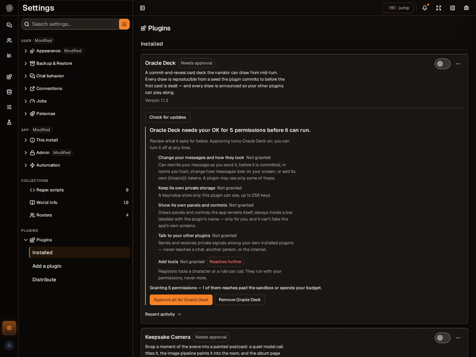Image resolution: width=476 pixels, height=357 pixels.
Task: Open the jump command palette button
Action: (399, 8)
